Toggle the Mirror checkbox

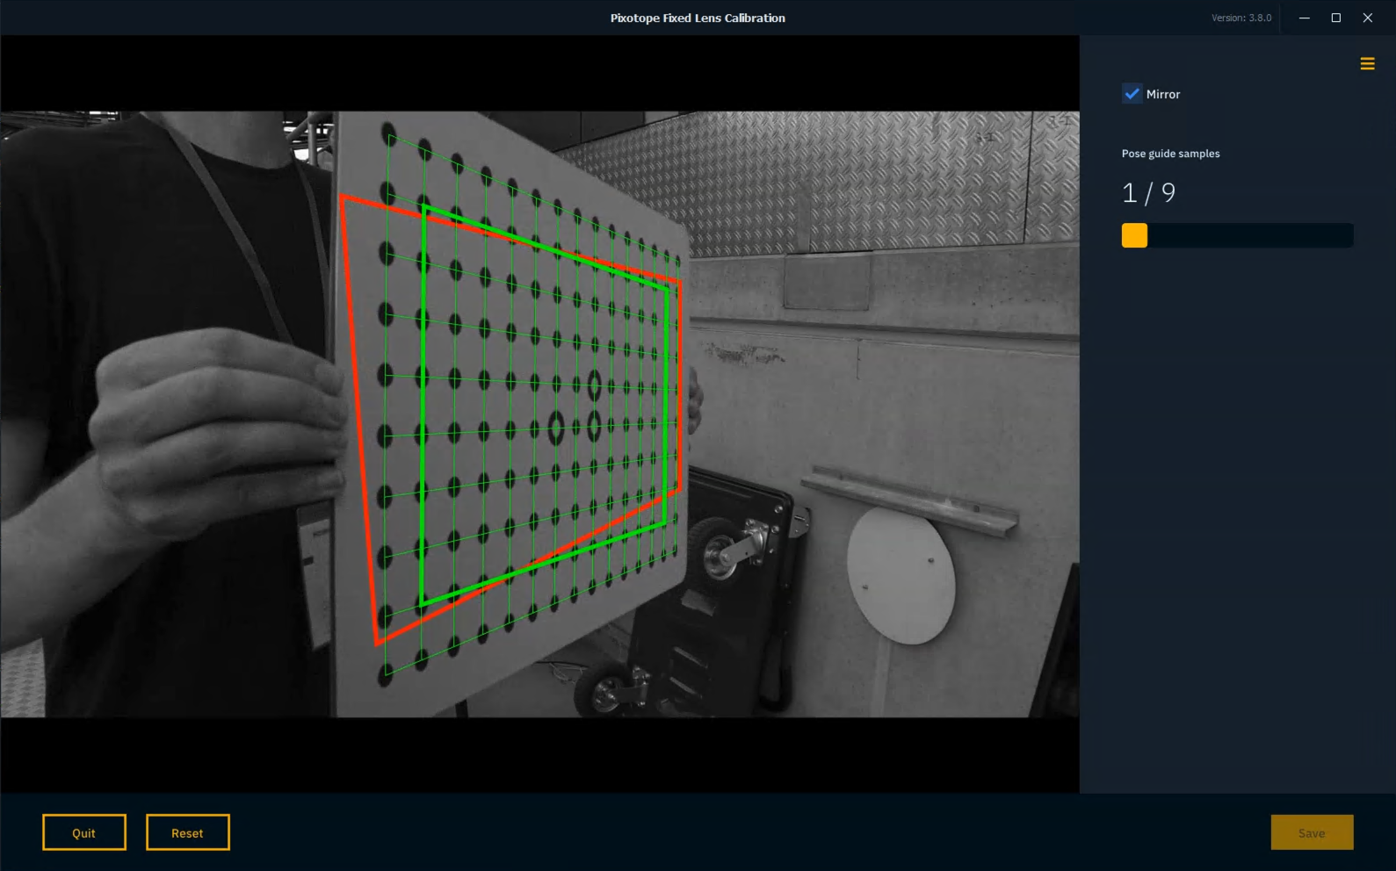click(1132, 94)
